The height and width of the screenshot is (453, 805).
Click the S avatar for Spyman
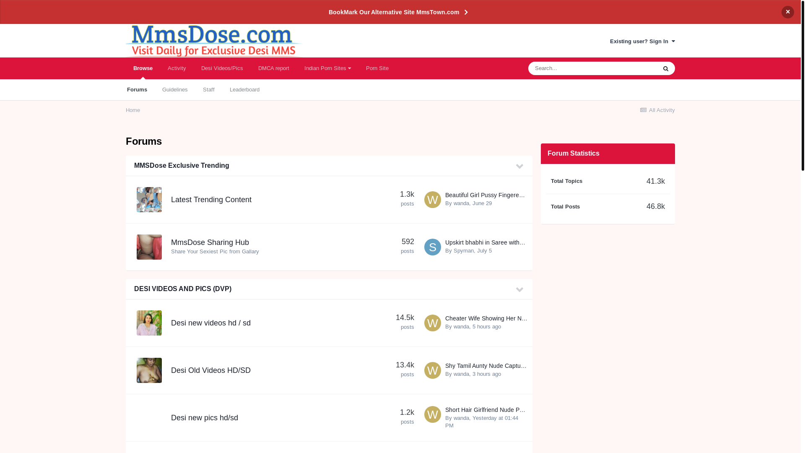tap(433, 247)
